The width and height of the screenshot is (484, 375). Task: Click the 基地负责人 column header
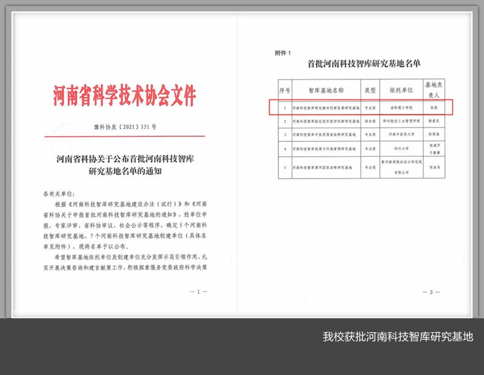(435, 90)
